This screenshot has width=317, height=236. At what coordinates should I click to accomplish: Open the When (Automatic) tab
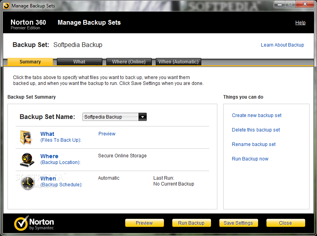[178, 62]
